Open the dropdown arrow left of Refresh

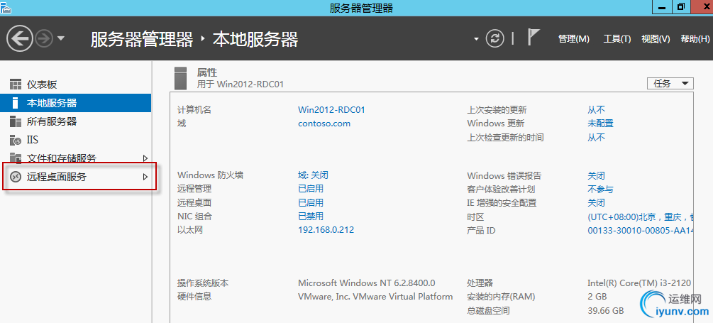tap(476, 39)
